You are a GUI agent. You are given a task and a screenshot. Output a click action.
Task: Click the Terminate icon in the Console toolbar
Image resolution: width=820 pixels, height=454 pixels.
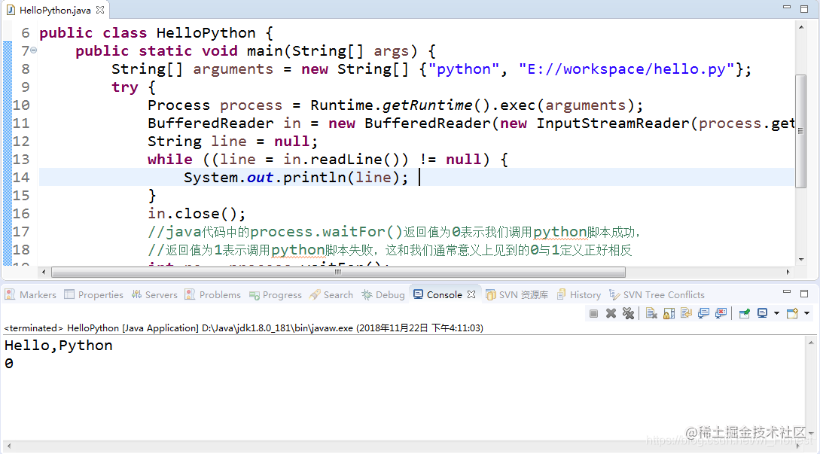click(594, 313)
